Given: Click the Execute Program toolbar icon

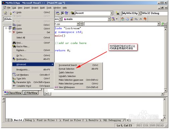Looking at the screenshot, I should point(136,19).
